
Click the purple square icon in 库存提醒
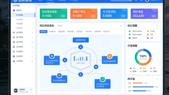pyautogui.click(x=148, y=38)
